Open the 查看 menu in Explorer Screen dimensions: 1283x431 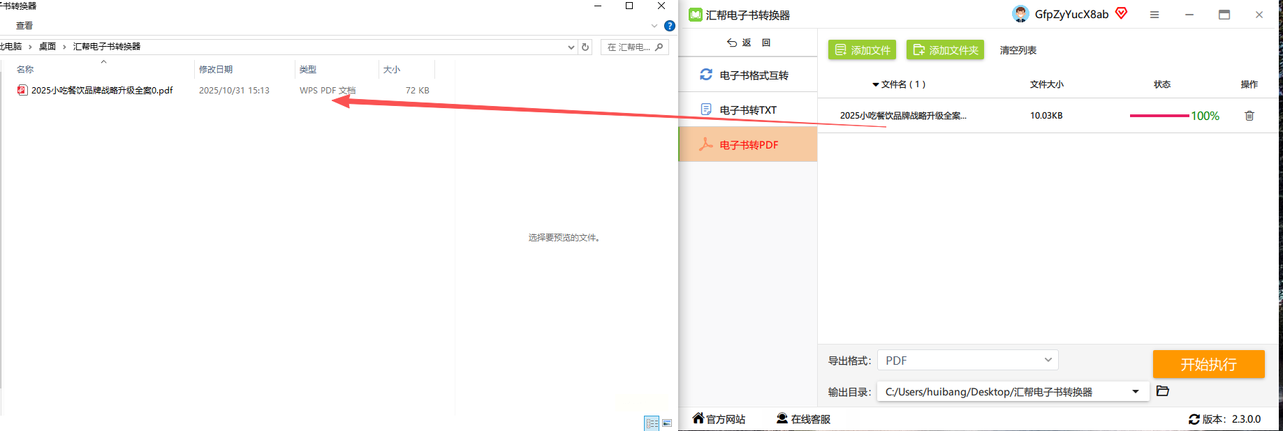24,26
